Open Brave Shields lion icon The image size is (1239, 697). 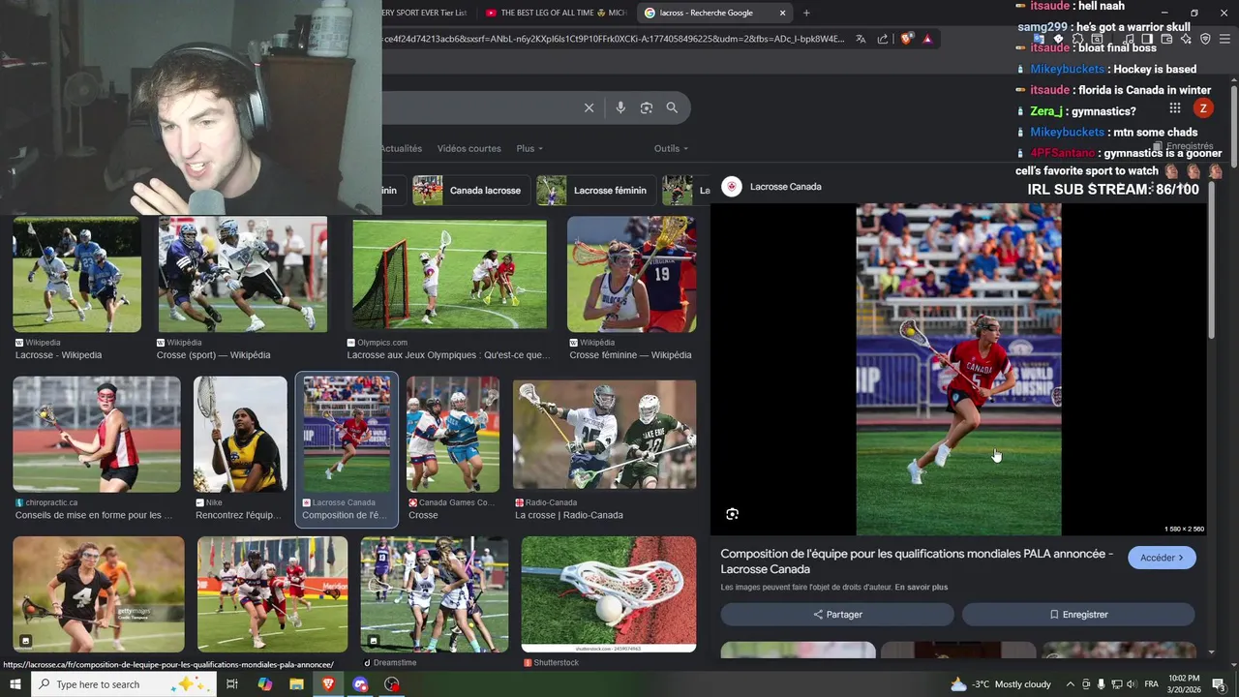(907, 39)
